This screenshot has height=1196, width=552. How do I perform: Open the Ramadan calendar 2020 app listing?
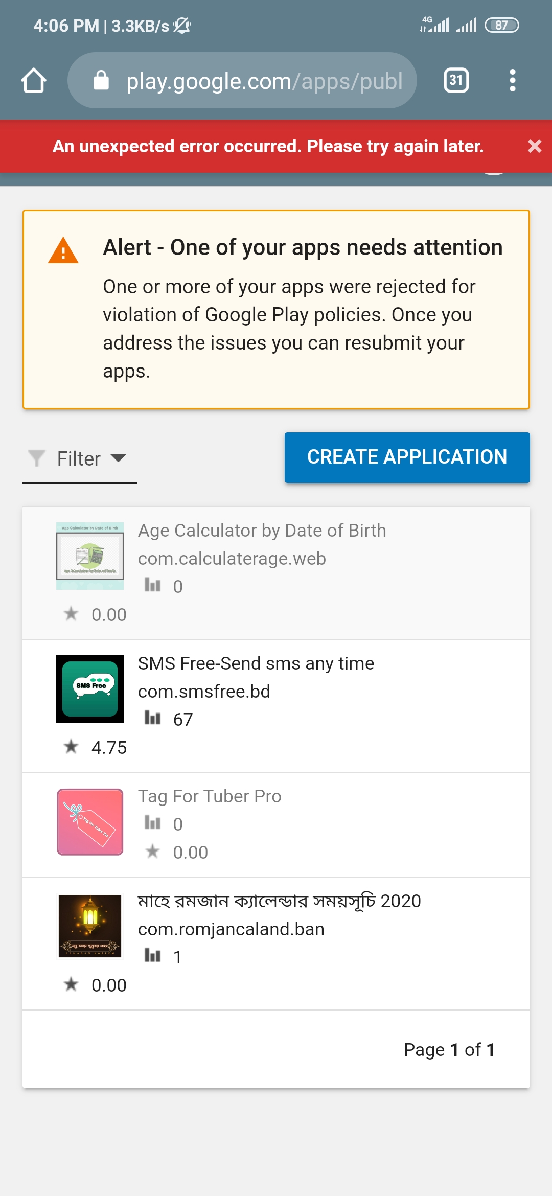(x=279, y=901)
